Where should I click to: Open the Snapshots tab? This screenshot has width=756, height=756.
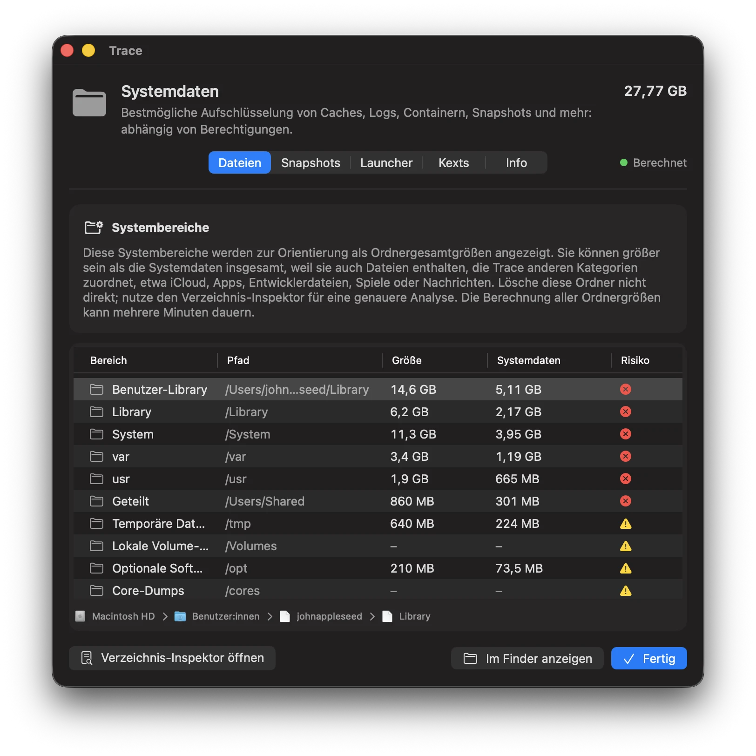pos(310,162)
